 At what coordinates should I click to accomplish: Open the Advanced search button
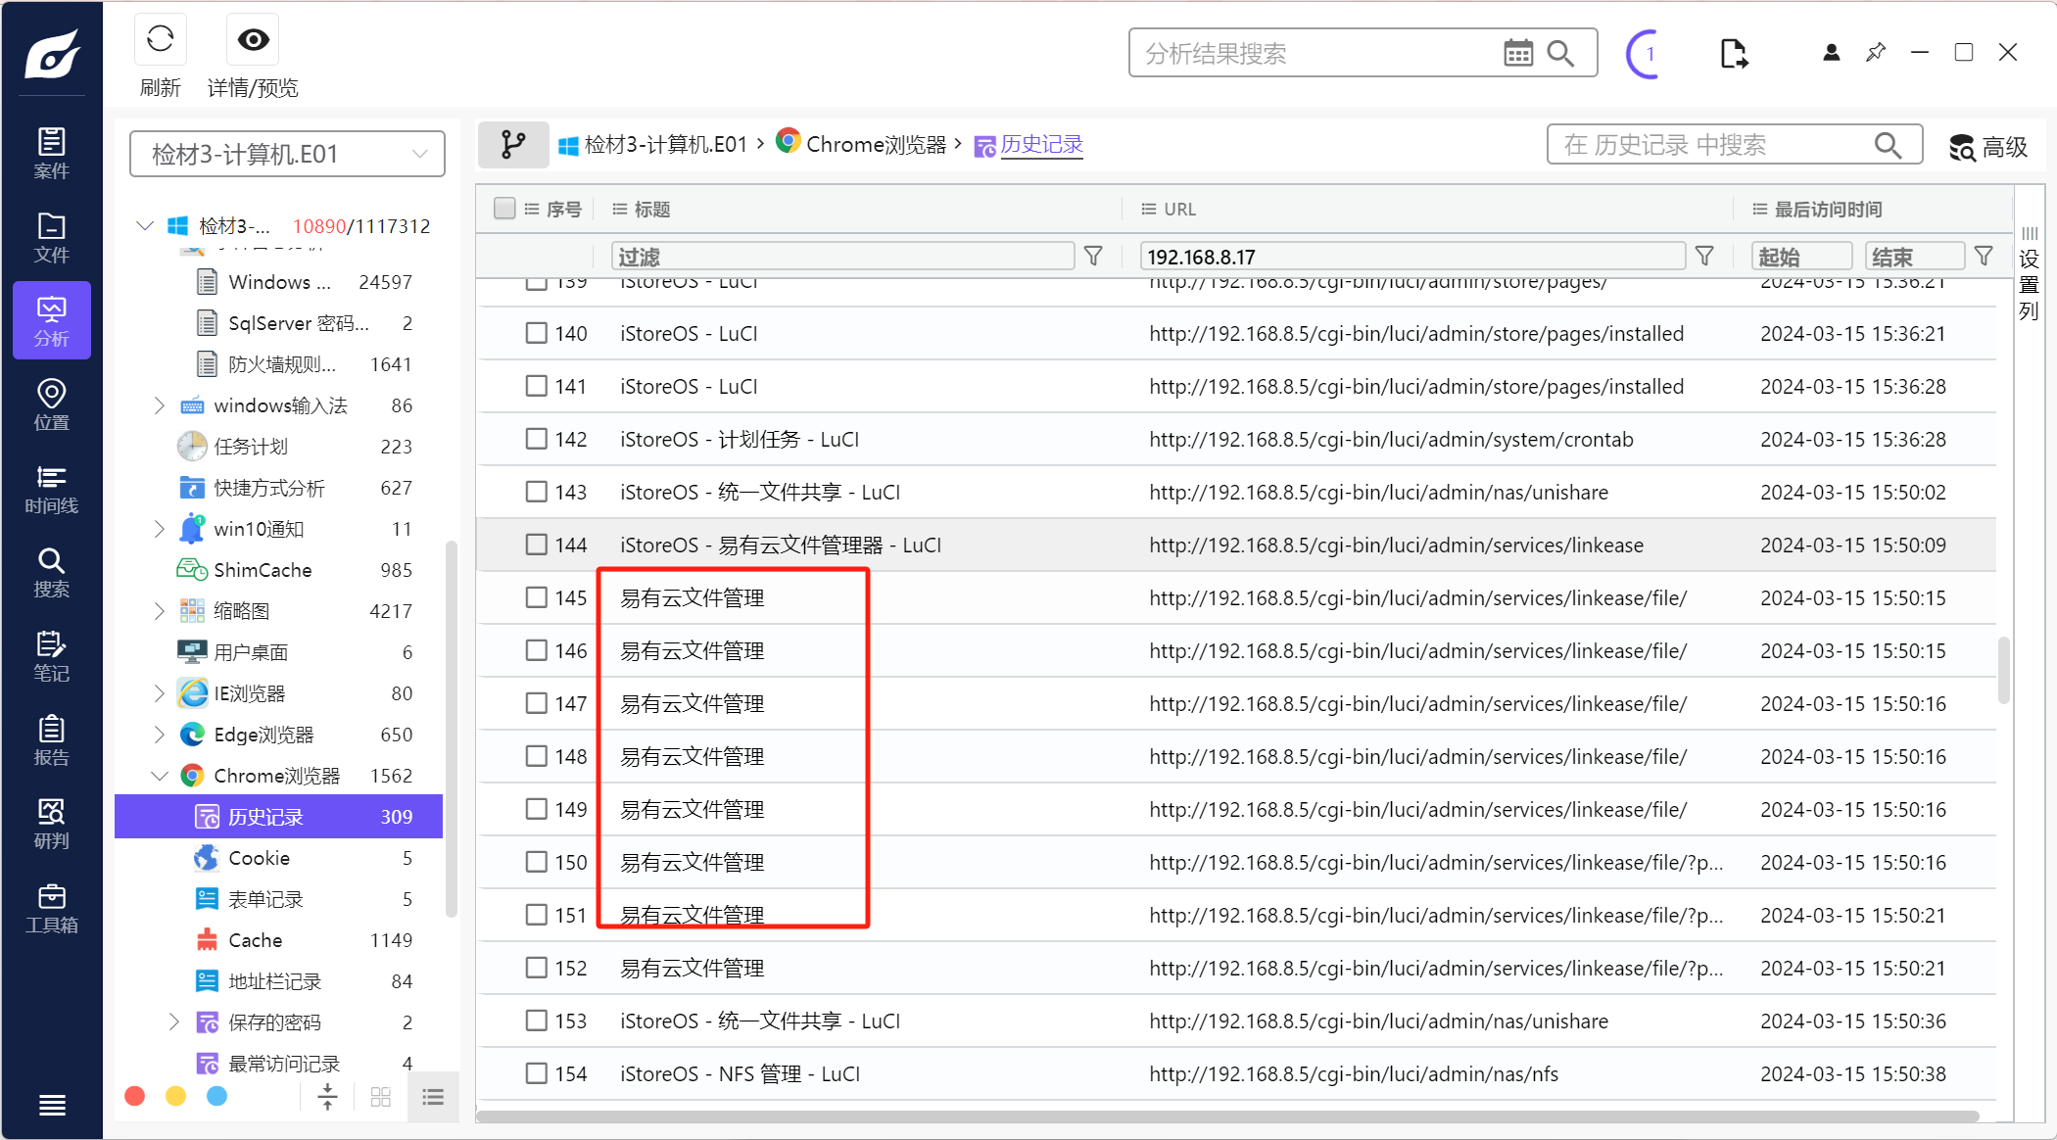[x=1988, y=147]
